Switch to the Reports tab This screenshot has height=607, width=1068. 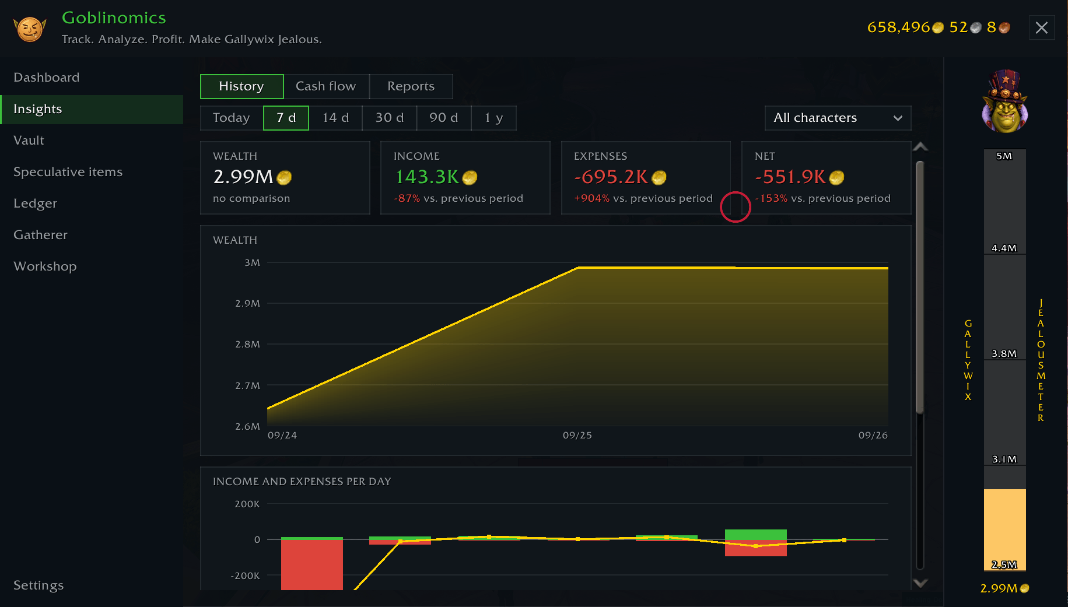[411, 86]
